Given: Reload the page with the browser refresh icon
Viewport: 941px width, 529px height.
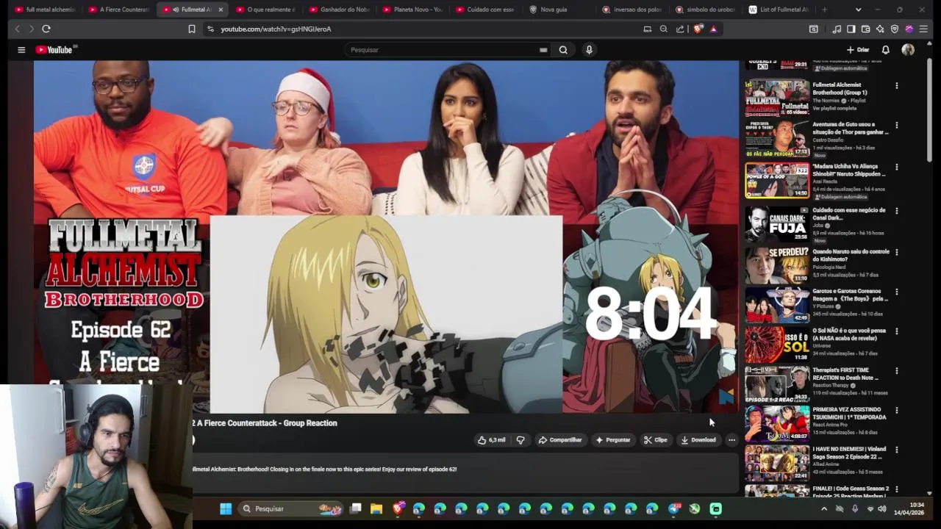Looking at the screenshot, I should pyautogui.click(x=46, y=29).
